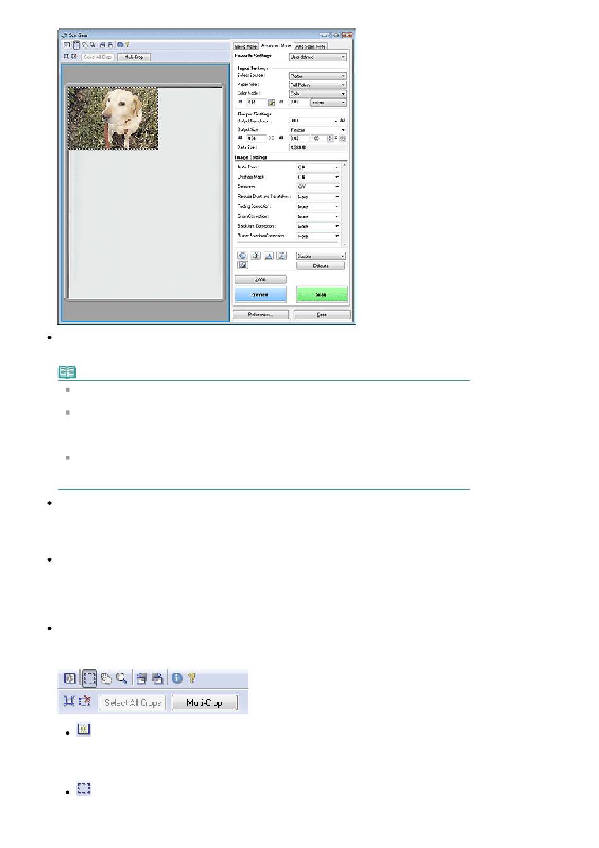Screen dimensions: 599x848
Task: Open the Favorite Settings dropdown
Action: tap(318, 57)
